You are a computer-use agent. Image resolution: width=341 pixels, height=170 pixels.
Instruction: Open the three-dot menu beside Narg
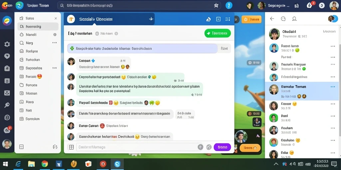click(x=55, y=43)
